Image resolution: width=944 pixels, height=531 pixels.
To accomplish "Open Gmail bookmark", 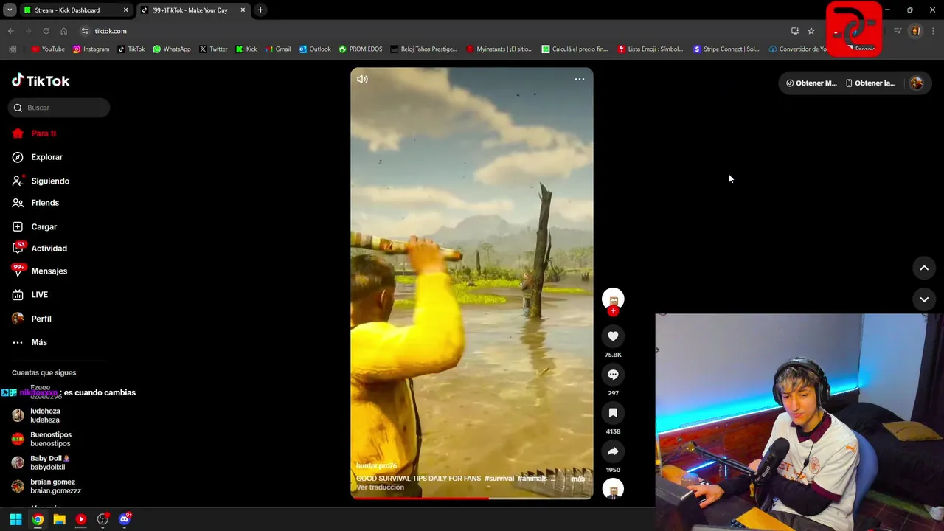I will 278,49.
